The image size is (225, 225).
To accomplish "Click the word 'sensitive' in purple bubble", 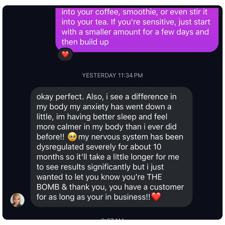I will (x=159, y=22).
